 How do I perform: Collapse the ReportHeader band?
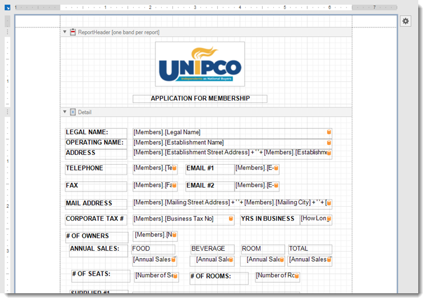65,32
